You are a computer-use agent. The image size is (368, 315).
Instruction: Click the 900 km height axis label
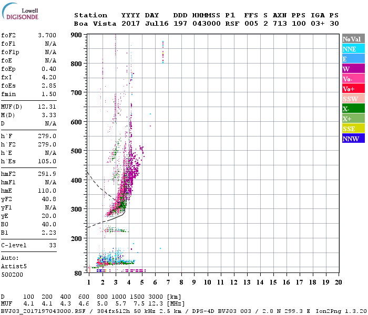point(76,35)
